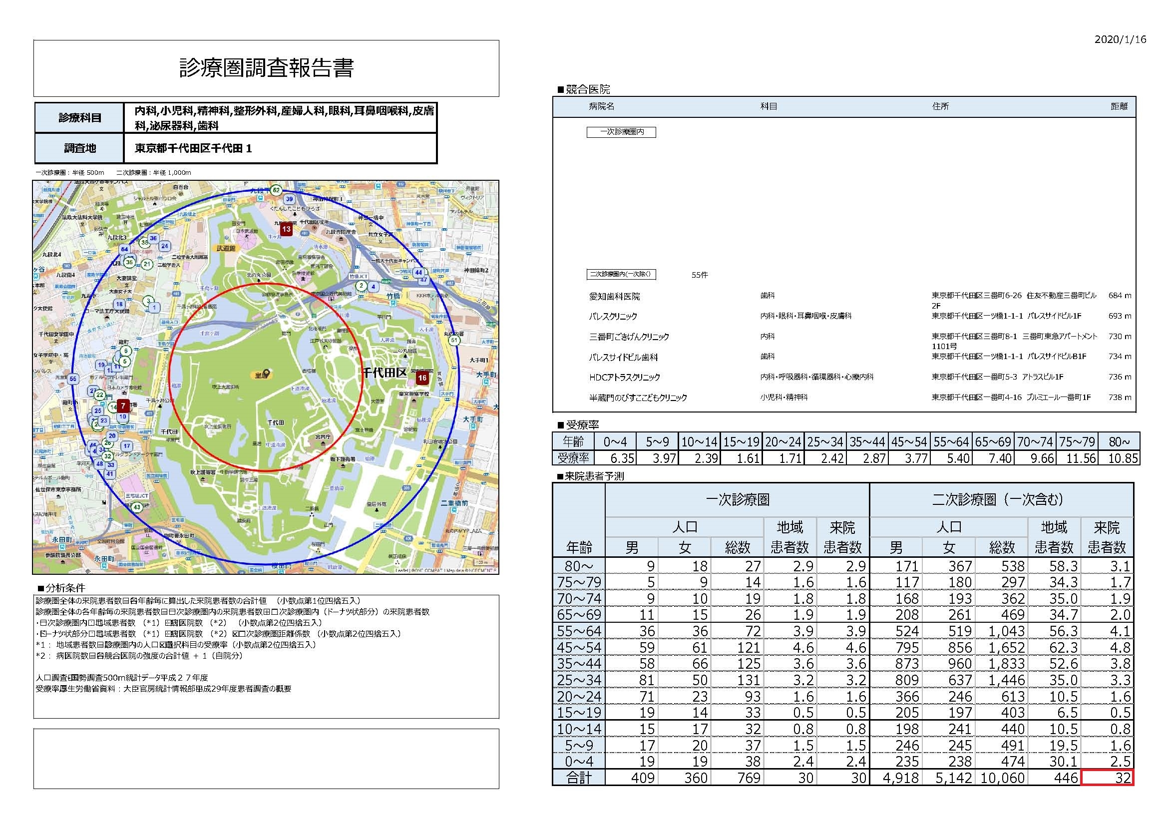The height and width of the screenshot is (826, 1168).
Task: Click 受療率 value 6.35
Action: click(x=615, y=458)
